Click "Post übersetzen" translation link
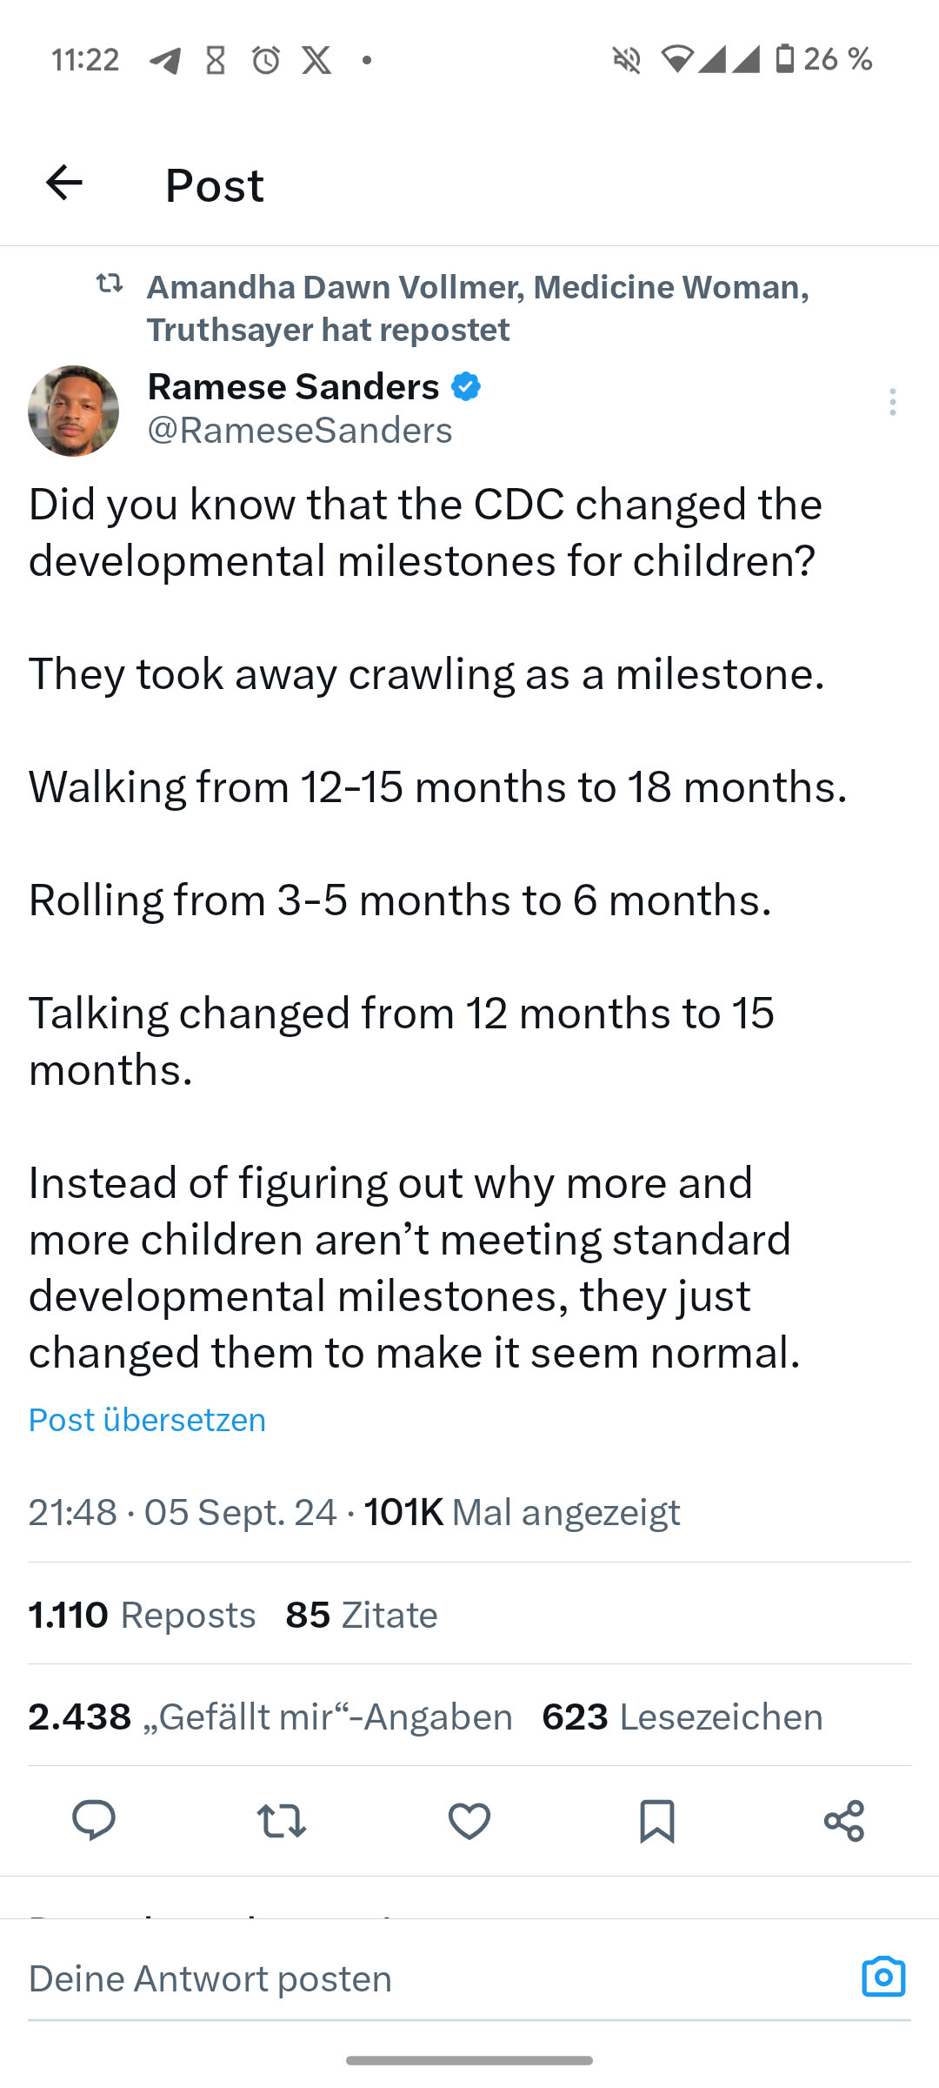939x2088 pixels. 147,1420
